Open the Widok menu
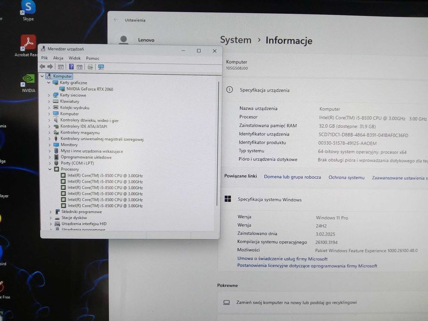The image size is (428, 321). click(74, 58)
